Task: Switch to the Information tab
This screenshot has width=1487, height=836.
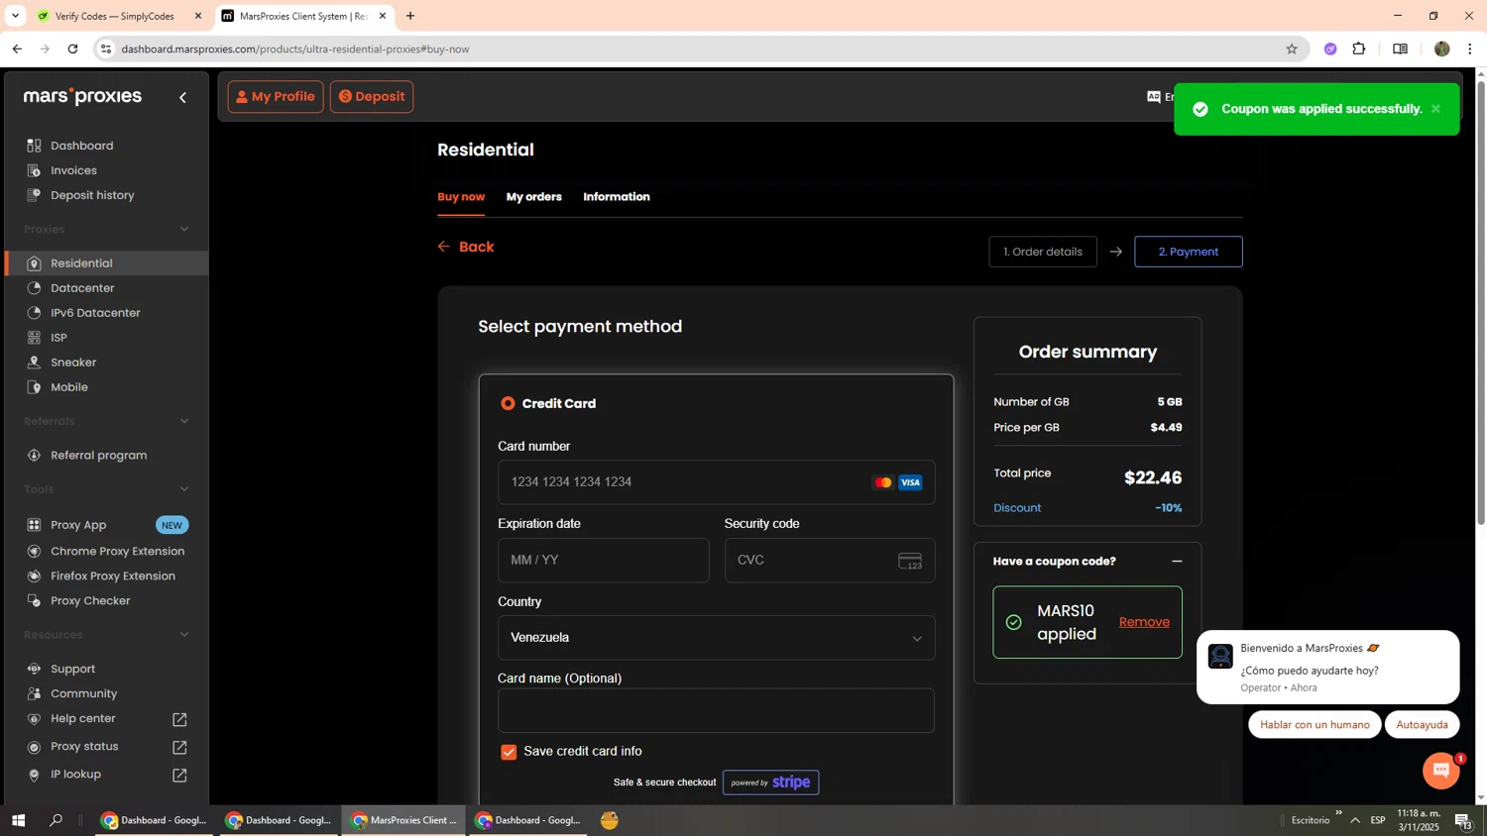Action: pos(617,197)
